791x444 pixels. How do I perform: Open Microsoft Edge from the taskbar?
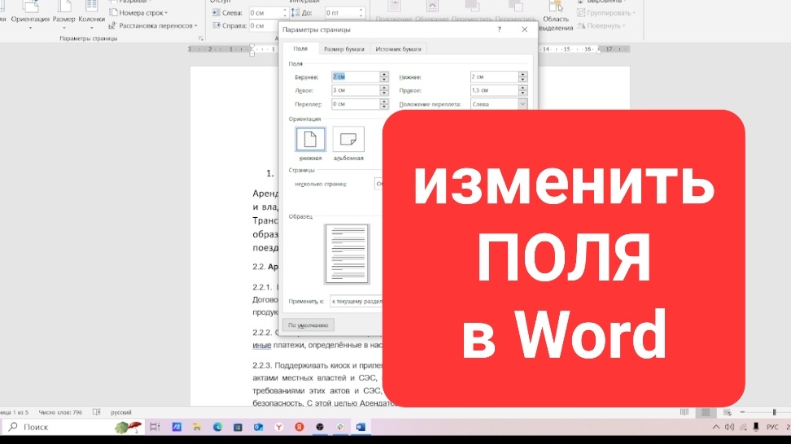(x=217, y=427)
